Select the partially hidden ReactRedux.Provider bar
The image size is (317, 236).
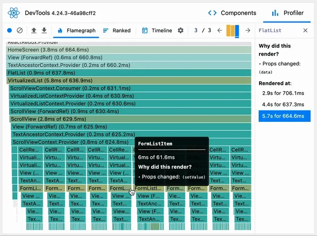[129, 43]
